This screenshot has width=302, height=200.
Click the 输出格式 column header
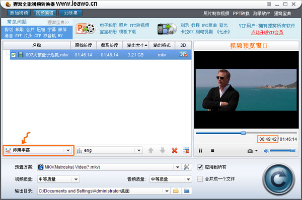pyautogui.click(x=162, y=45)
